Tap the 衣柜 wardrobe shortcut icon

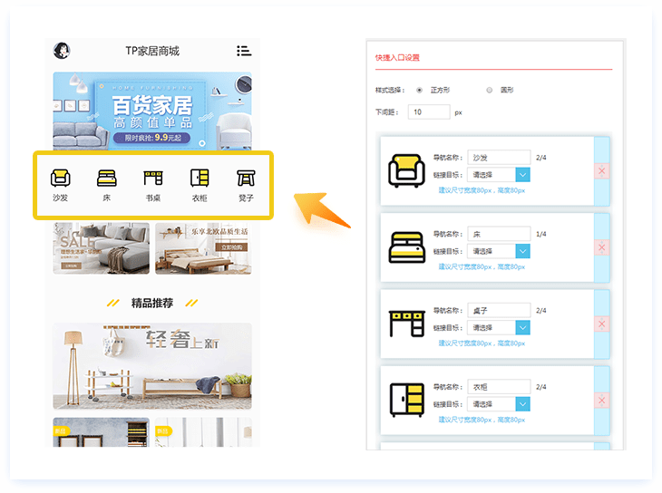coord(200,178)
